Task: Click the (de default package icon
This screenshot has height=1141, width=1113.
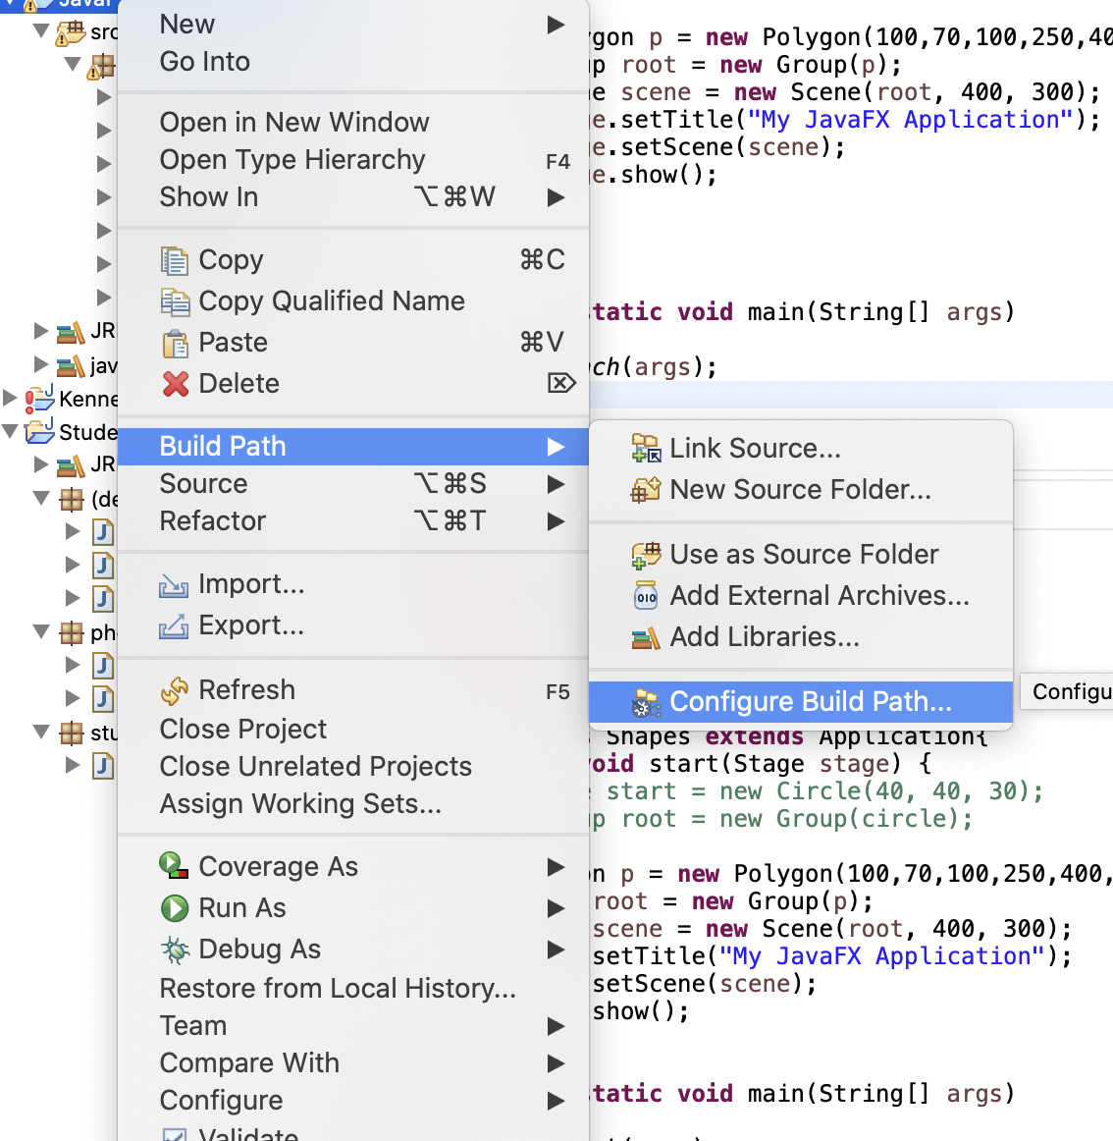Action: coord(72,499)
